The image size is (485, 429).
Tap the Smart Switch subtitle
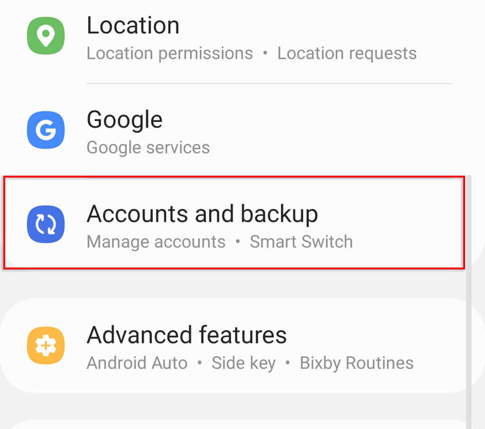point(301,242)
